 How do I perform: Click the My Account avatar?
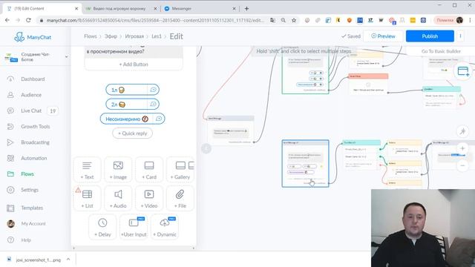click(x=10, y=224)
